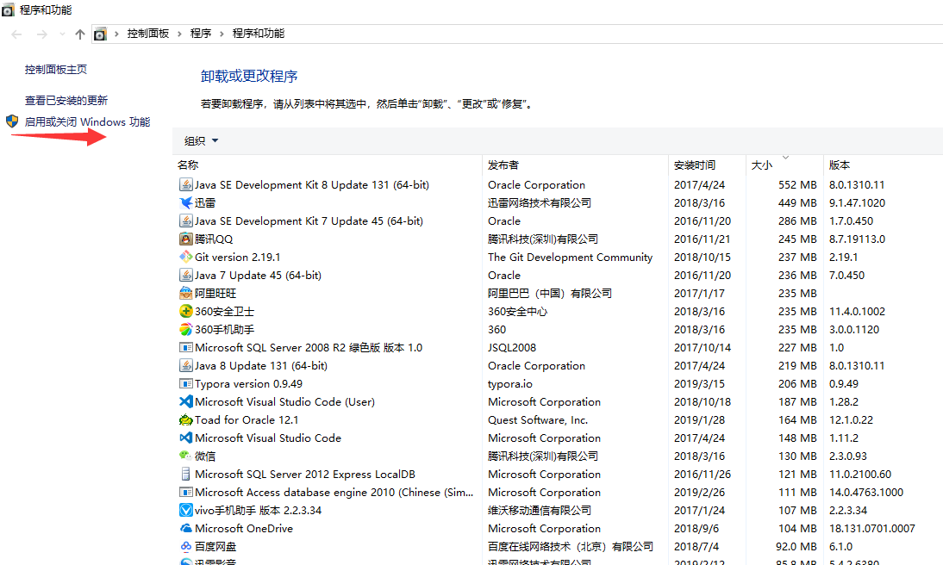
Task: Click the Toad for Oracle icon
Action: pos(185,420)
